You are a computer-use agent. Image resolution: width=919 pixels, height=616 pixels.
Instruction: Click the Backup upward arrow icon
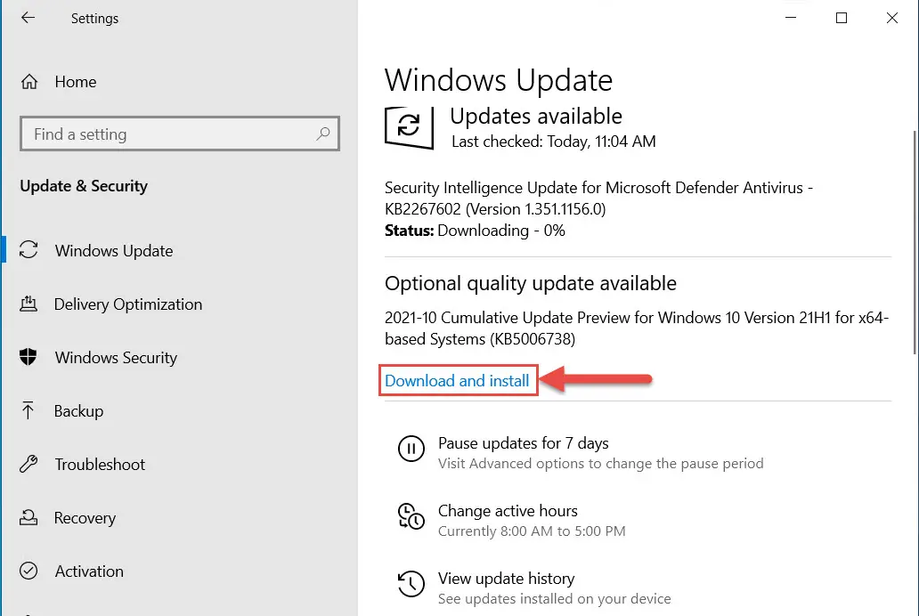(28, 410)
